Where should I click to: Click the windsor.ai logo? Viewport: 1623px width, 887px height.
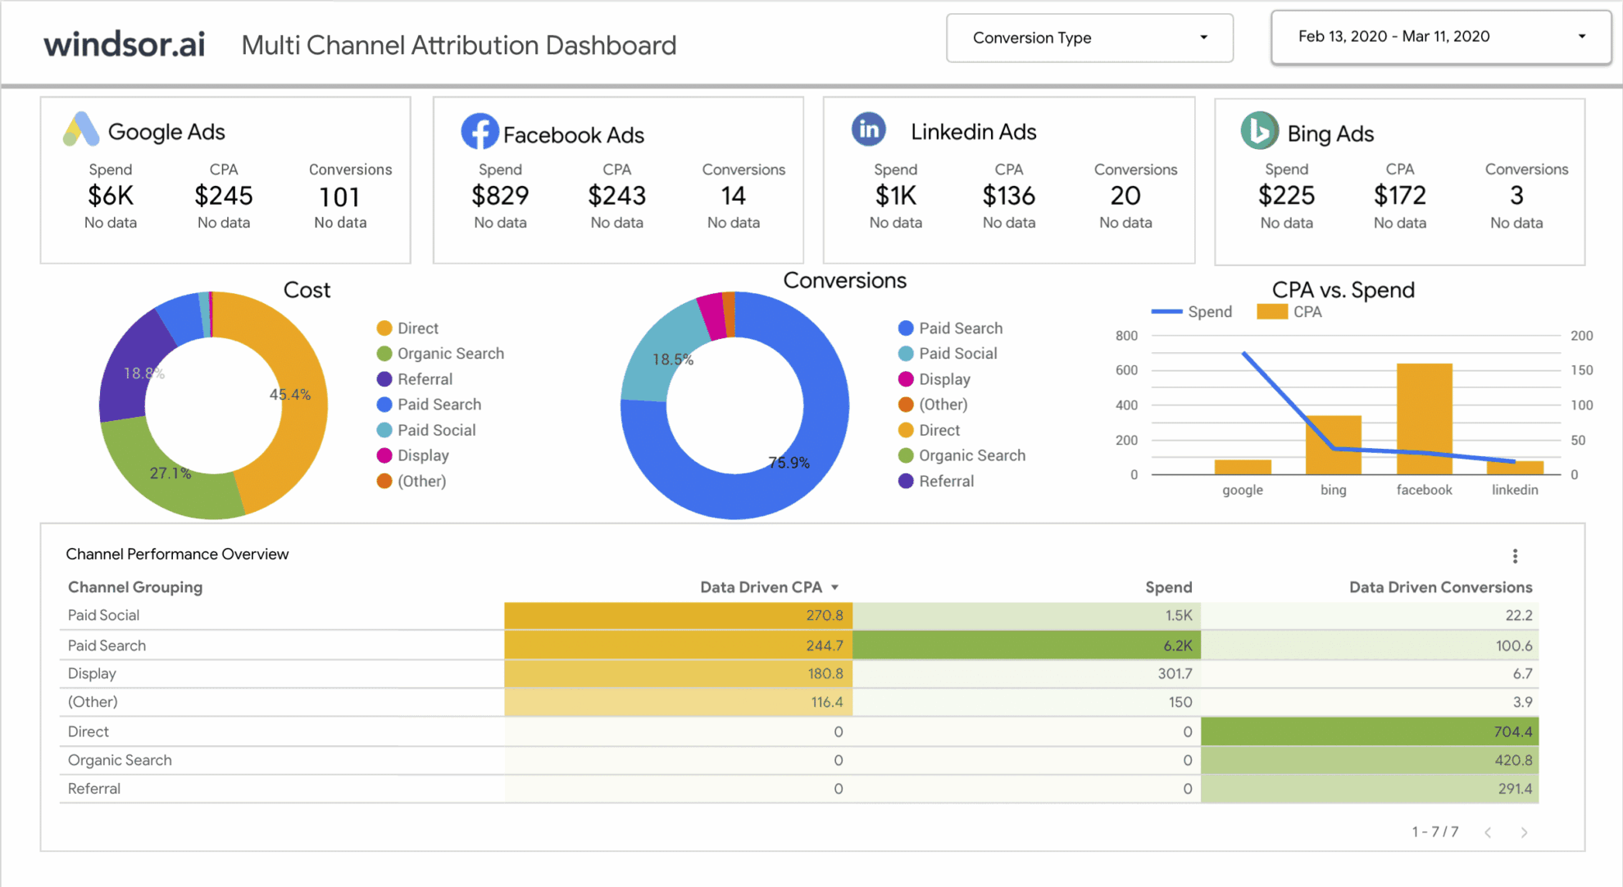tap(124, 44)
